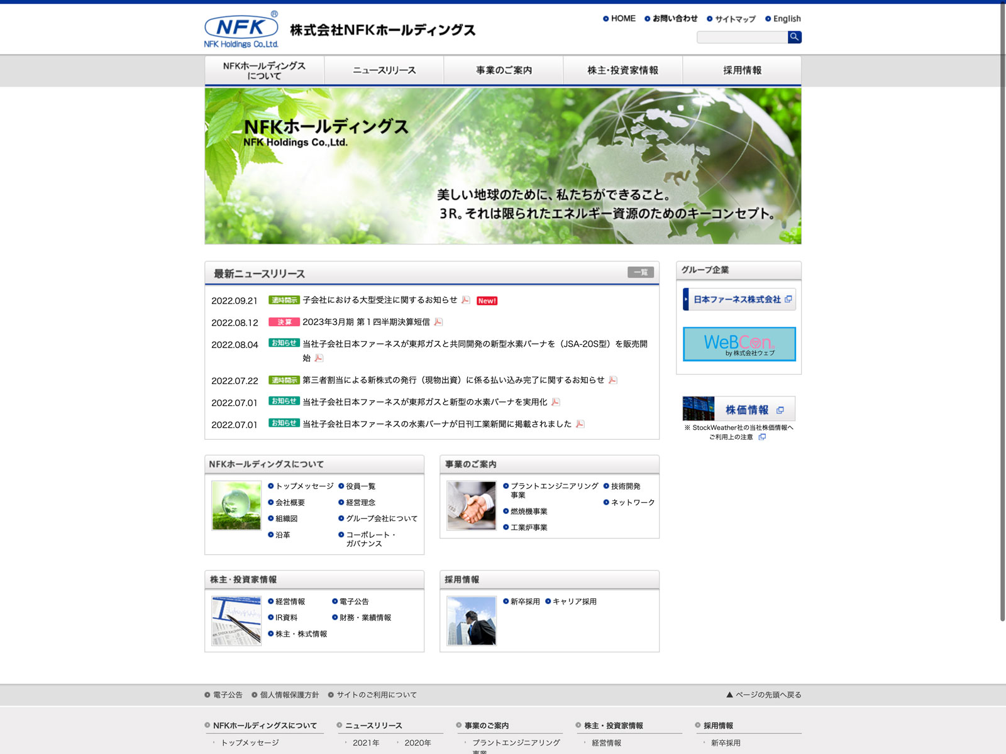
Task: Click the search input field
Action: 742,37
